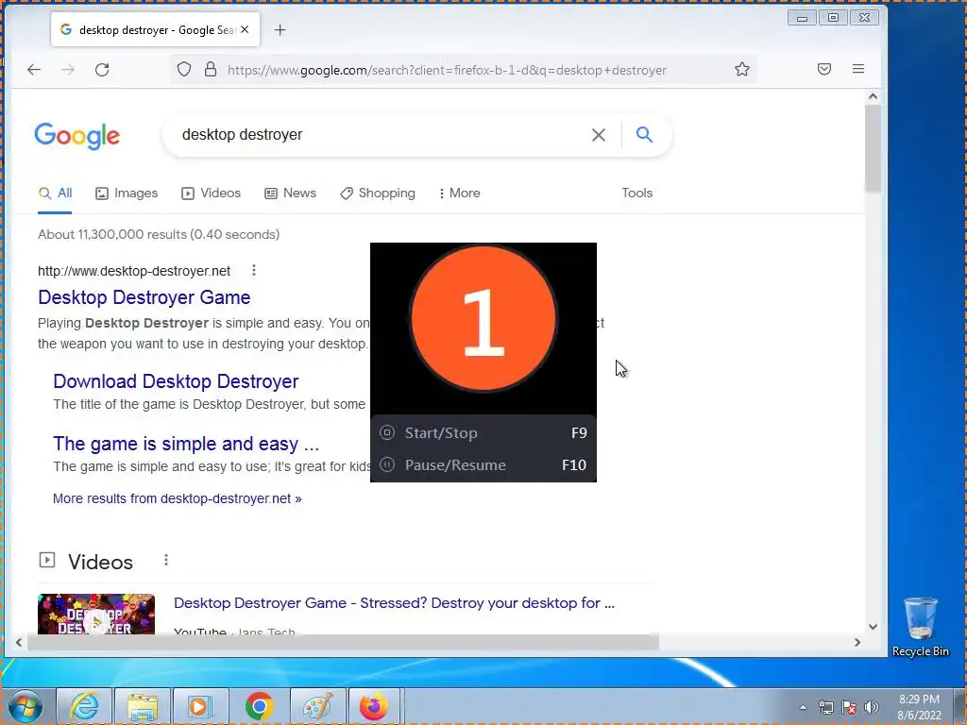
Task: Switch to the News tab
Action: coord(291,193)
